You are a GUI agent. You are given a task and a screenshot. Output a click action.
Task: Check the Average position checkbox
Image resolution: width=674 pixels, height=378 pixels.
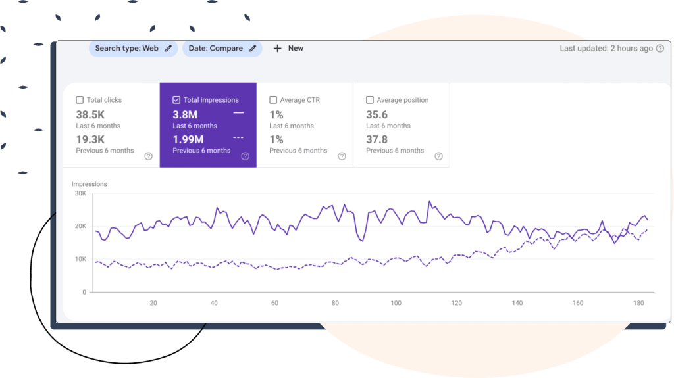point(370,100)
